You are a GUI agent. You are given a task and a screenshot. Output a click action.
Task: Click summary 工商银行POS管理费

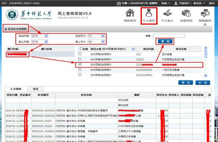129,131
